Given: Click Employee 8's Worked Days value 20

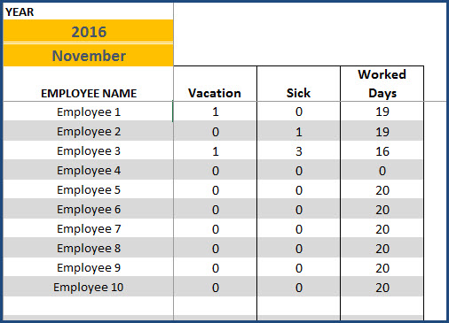Looking at the screenshot, I should coord(382,248).
